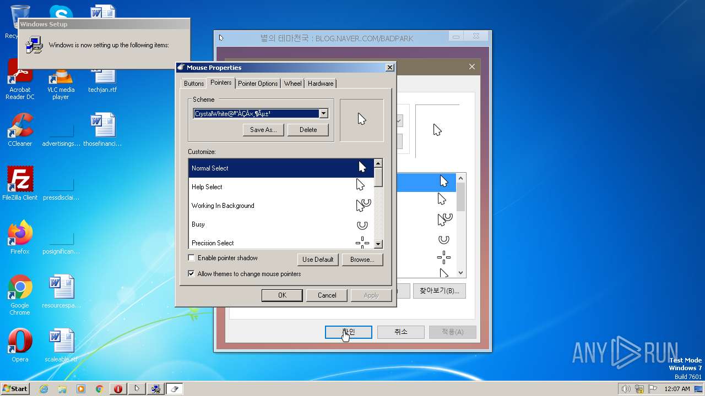Enable pointer shadow checkbox
The image size is (705, 396).
pos(192,258)
